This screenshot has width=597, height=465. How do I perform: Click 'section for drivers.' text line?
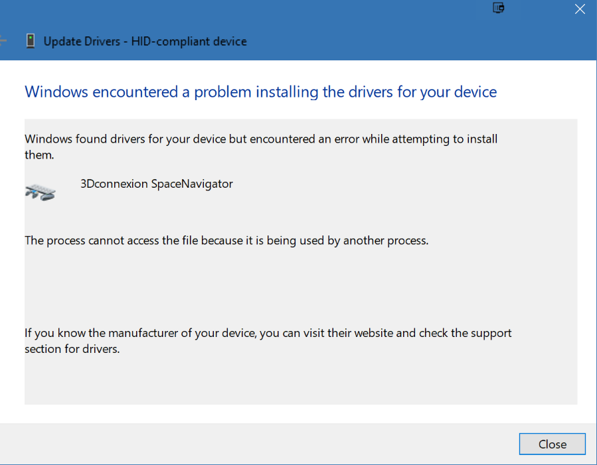tap(72, 349)
